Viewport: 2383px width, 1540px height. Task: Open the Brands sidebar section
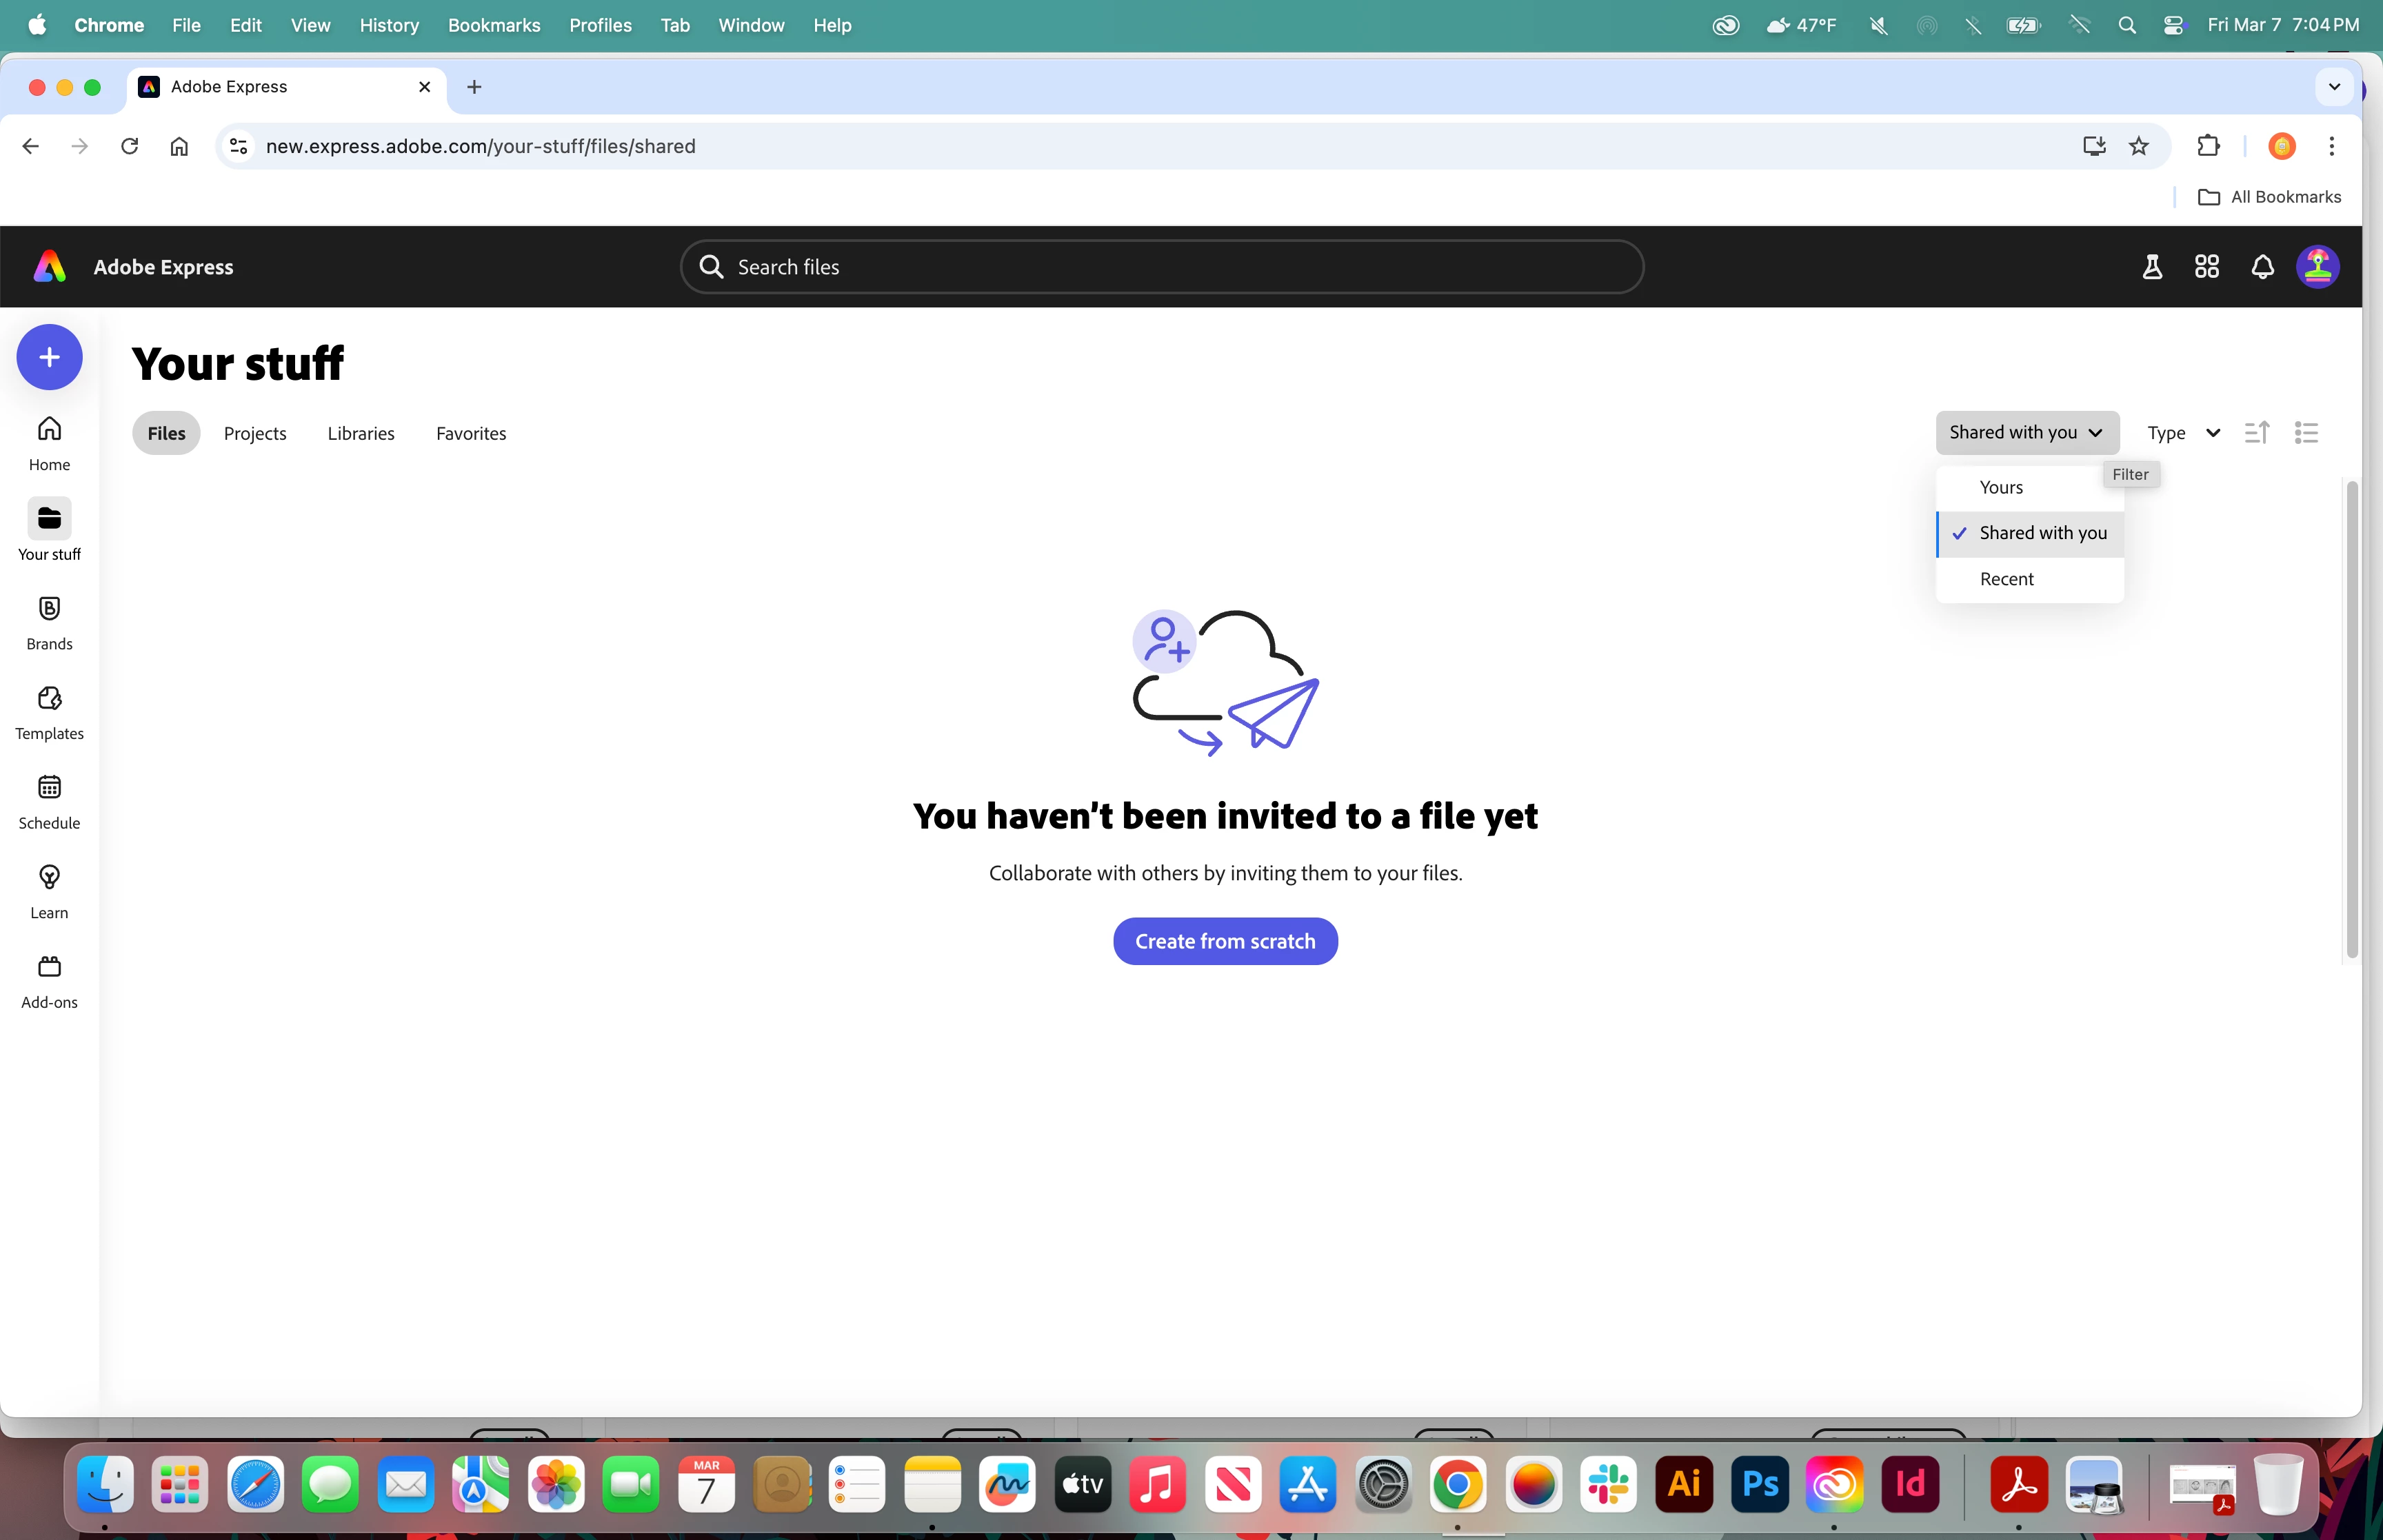click(49, 622)
